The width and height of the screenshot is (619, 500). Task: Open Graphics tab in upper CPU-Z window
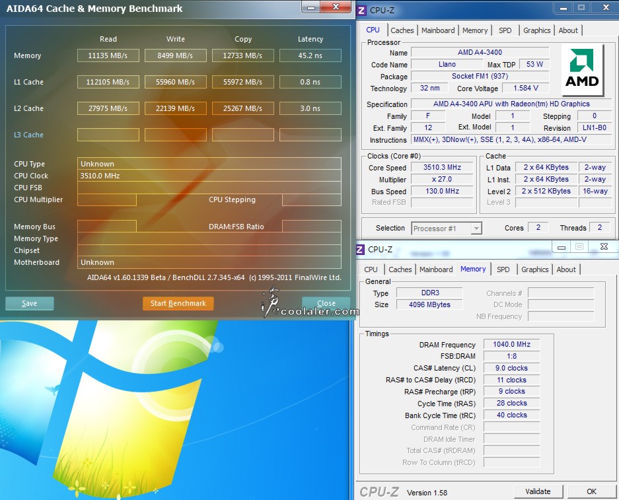[x=536, y=30]
